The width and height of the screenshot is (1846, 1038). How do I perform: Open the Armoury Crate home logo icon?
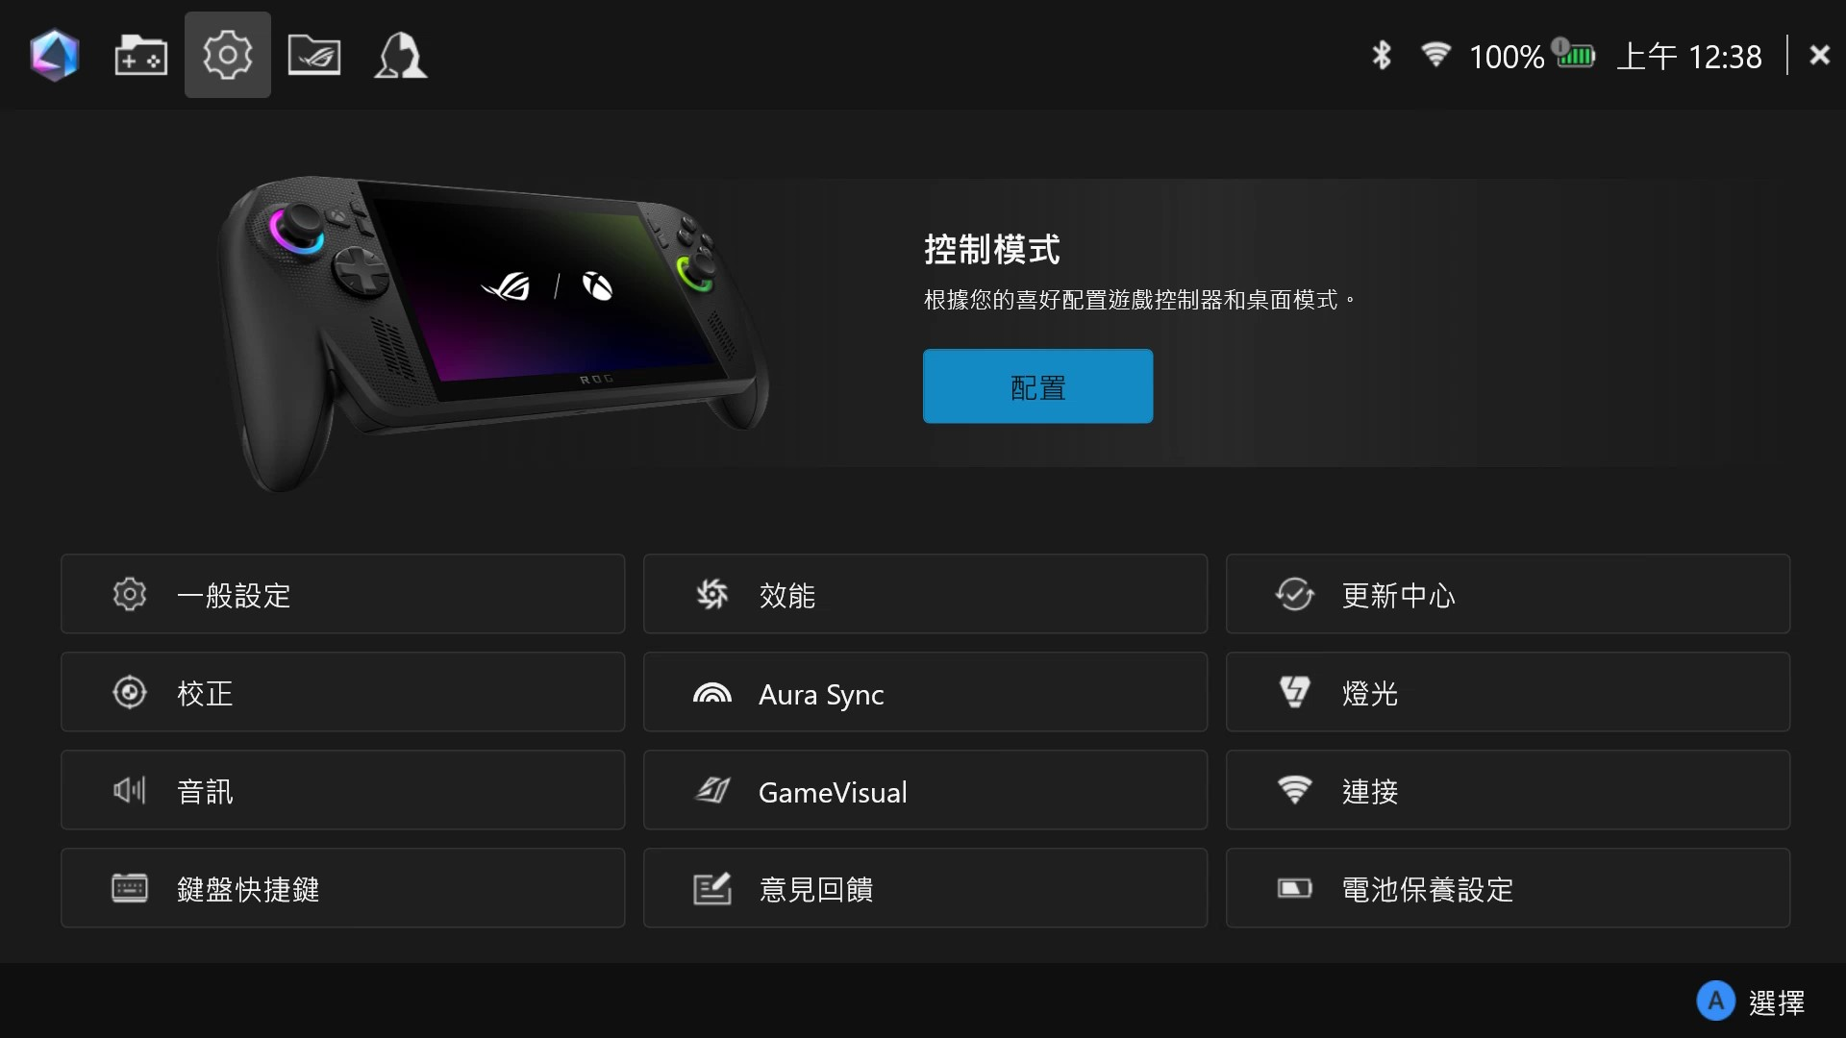[x=54, y=55]
